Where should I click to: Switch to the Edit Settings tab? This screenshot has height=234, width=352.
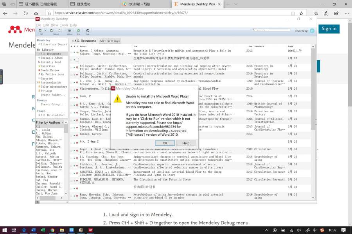click(110, 41)
